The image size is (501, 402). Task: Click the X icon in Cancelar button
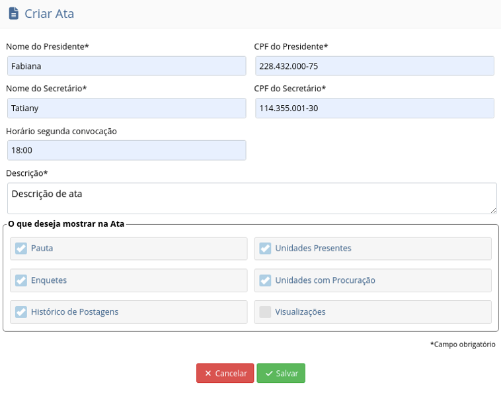click(208, 374)
